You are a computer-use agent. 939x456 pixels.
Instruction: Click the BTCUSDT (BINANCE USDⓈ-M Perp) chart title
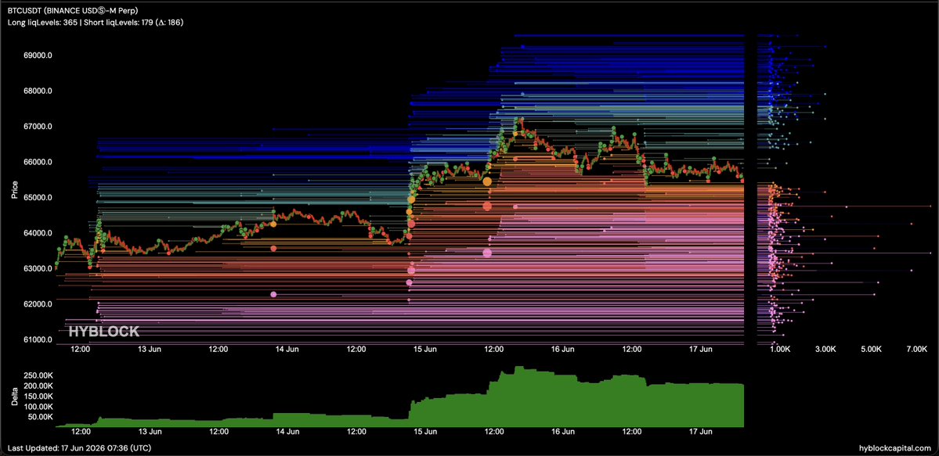coord(73,10)
